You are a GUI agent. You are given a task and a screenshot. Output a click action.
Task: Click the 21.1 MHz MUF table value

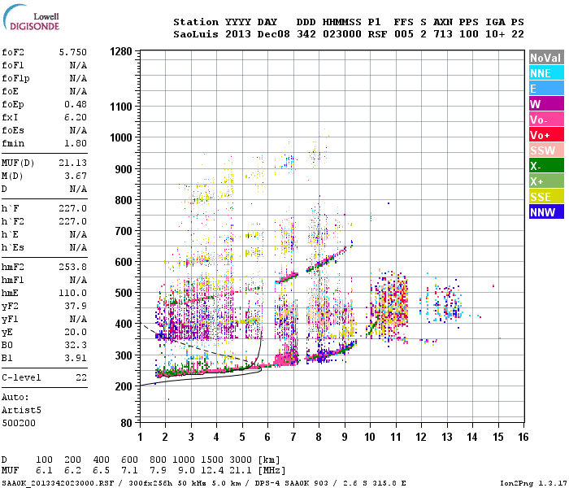click(x=241, y=471)
